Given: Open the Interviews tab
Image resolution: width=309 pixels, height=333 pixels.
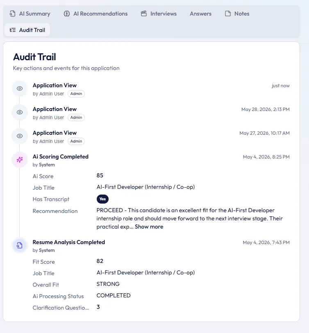Looking at the screenshot, I should 159,14.
